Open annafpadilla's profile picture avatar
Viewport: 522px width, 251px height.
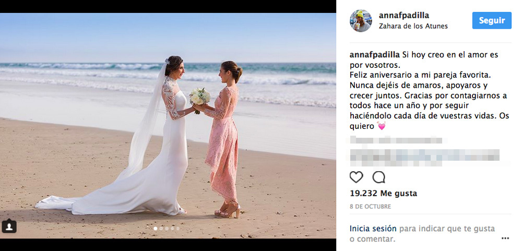(x=361, y=21)
